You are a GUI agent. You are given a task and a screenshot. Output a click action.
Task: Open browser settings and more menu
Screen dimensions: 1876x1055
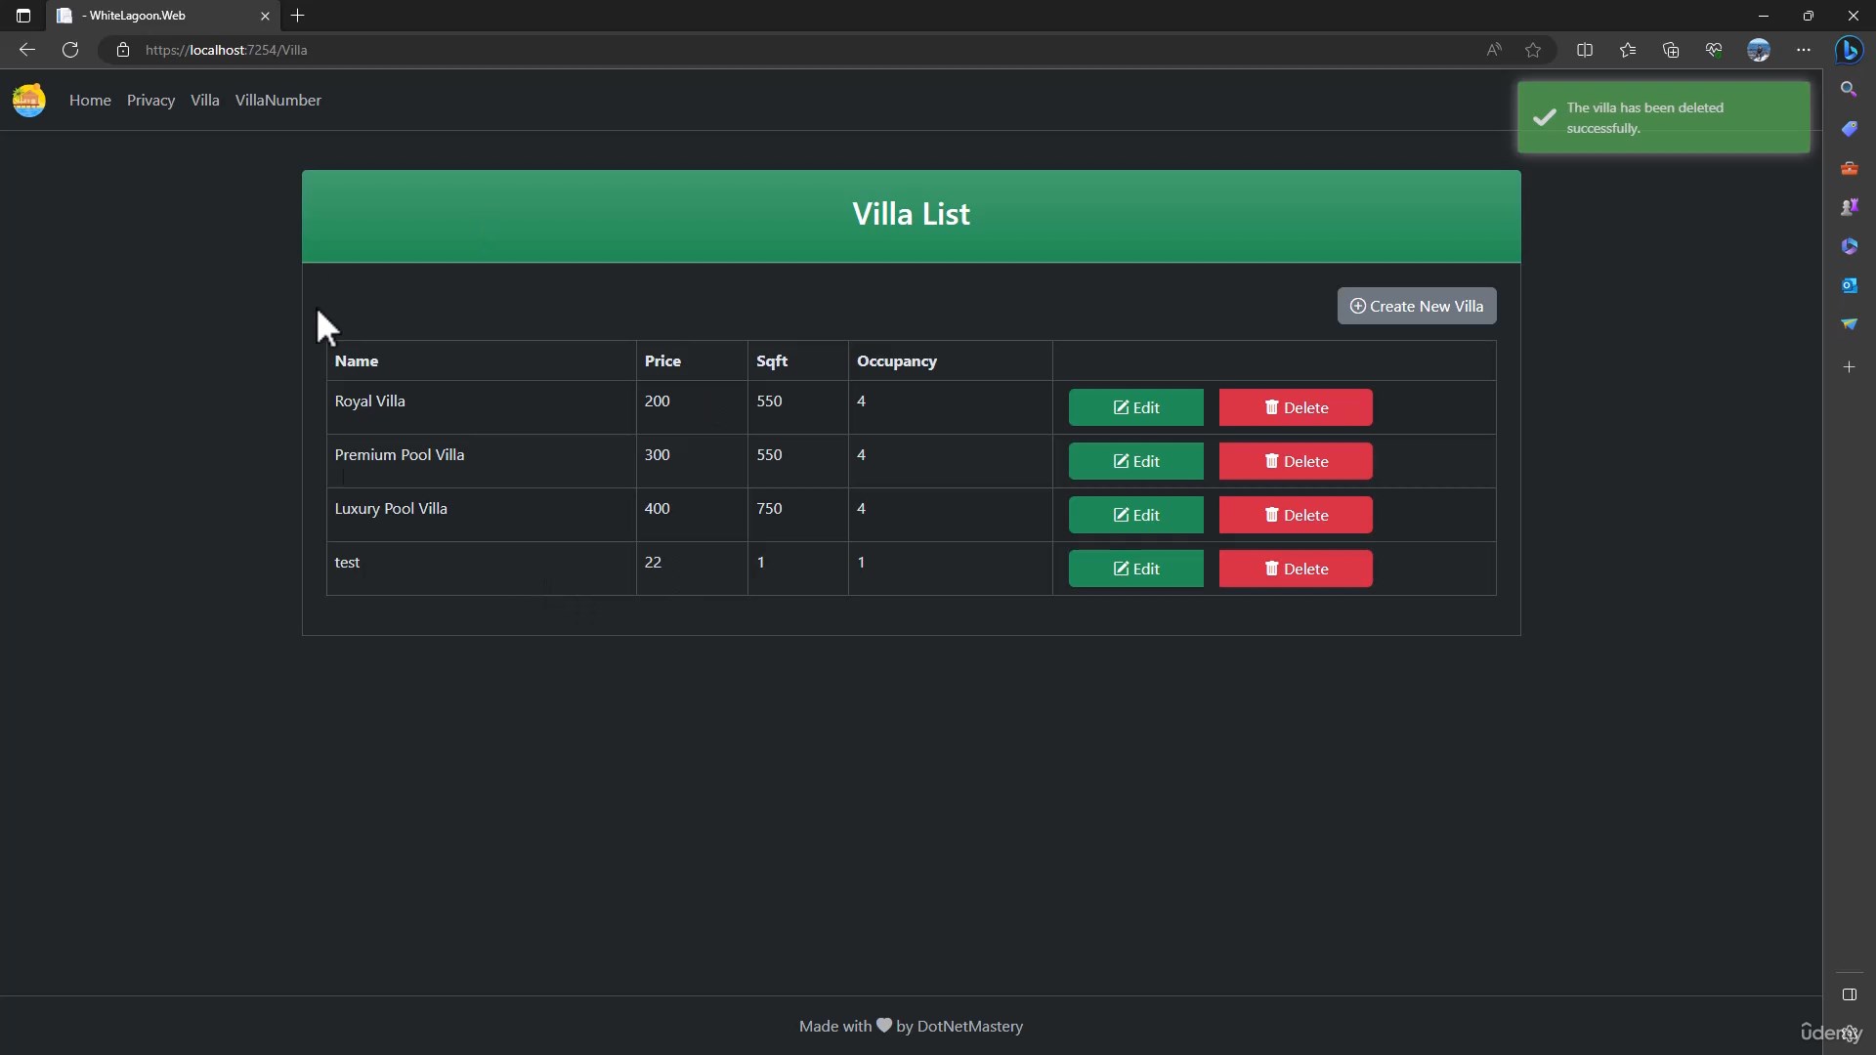click(1804, 50)
